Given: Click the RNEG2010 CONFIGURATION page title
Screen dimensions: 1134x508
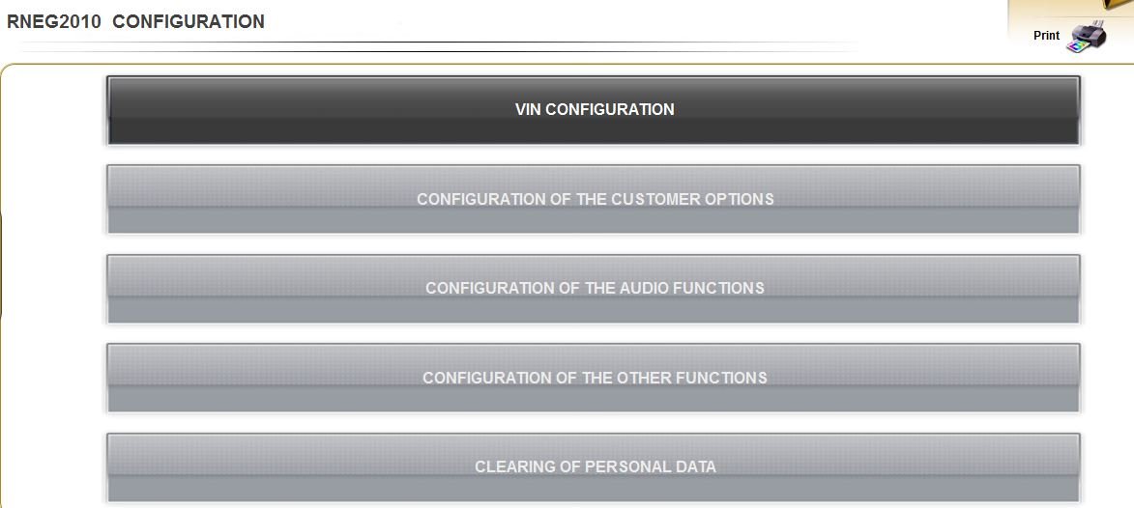Looking at the screenshot, I should pos(135,21).
